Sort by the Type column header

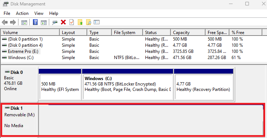tap(99, 32)
